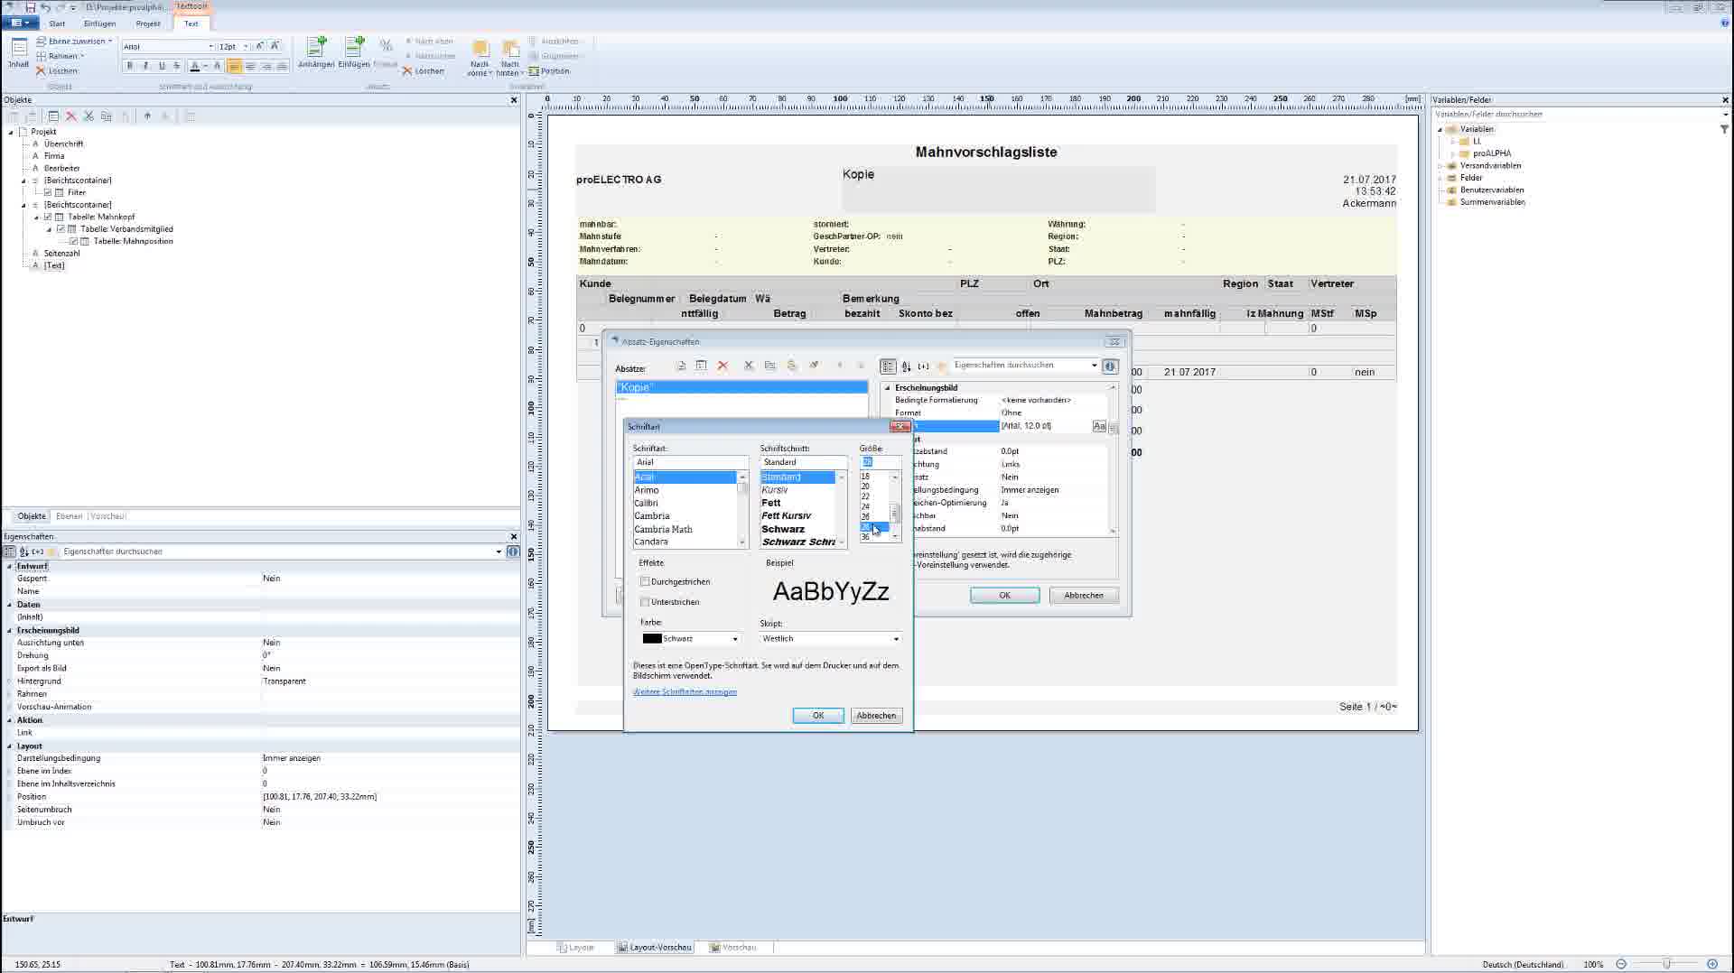
Task: Click the move-up arrow in Objekte toolbar
Action: click(147, 116)
